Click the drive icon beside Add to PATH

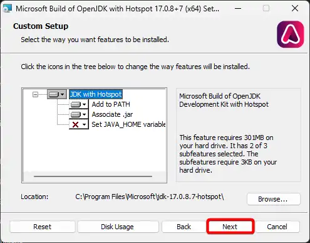click(76, 104)
